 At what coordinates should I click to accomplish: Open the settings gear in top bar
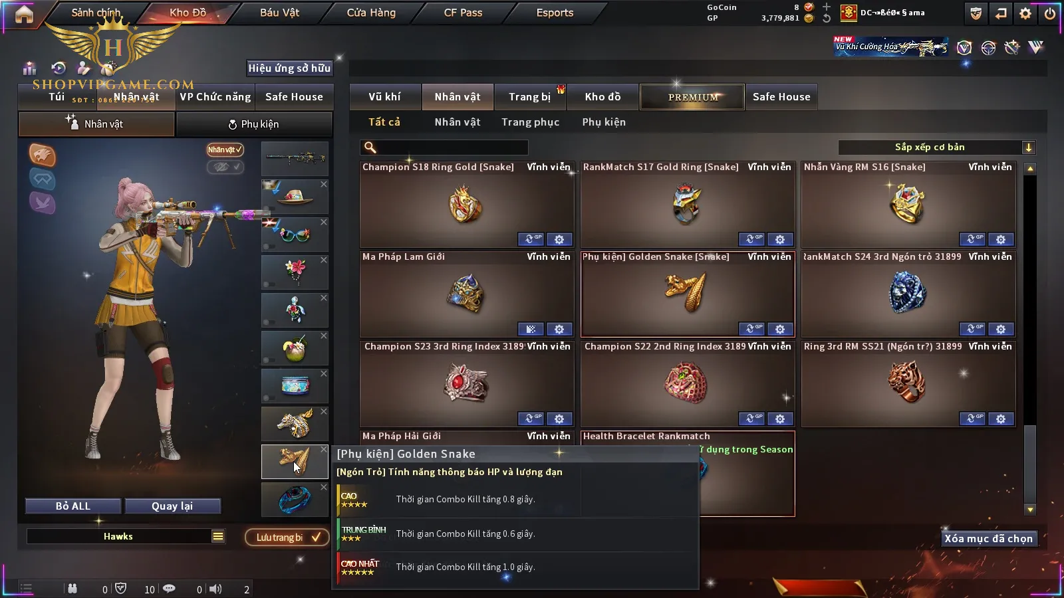(x=1025, y=13)
